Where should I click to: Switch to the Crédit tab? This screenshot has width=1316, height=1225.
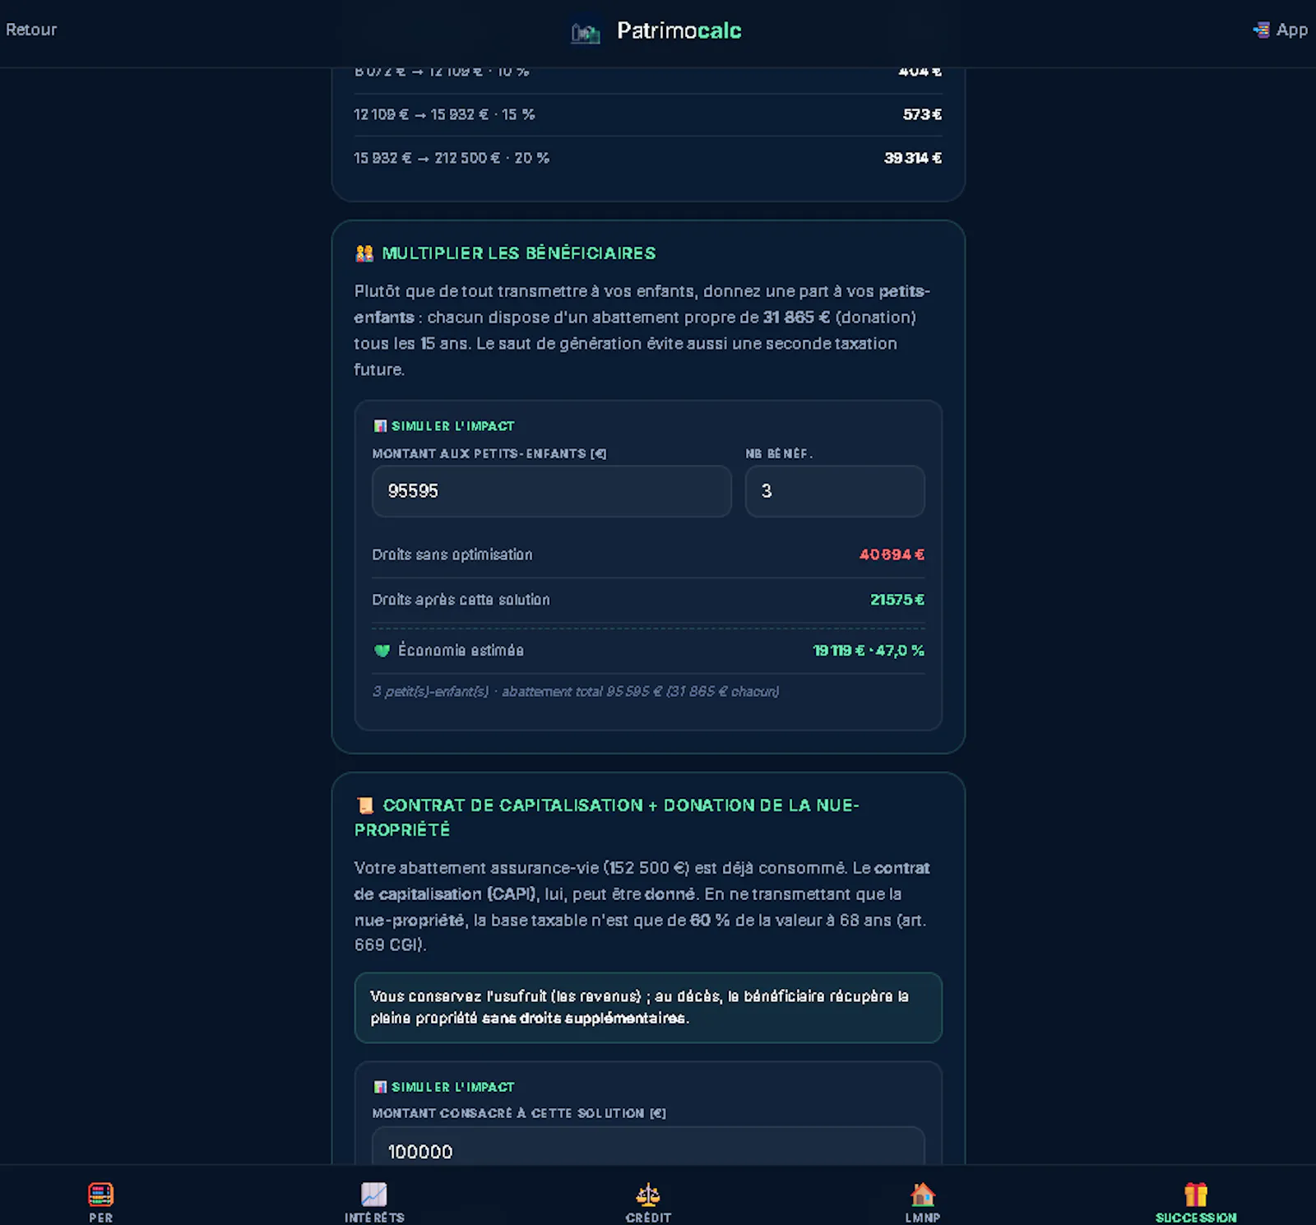648,1202
